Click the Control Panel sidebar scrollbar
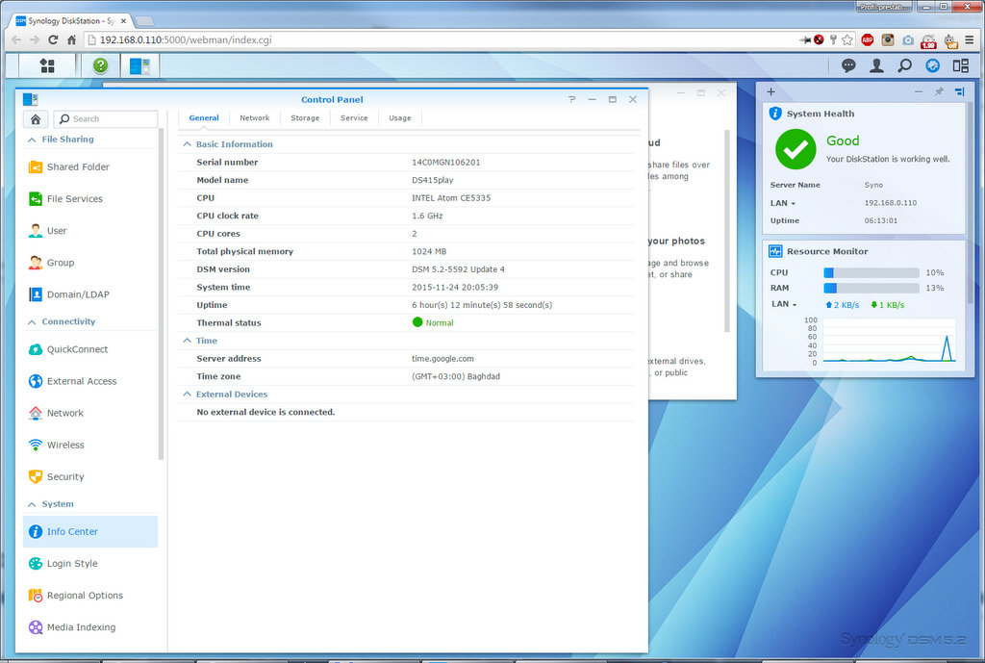The image size is (985, 663). click(162, 294)
